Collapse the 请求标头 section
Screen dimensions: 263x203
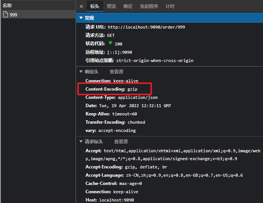tap(81, 141)
